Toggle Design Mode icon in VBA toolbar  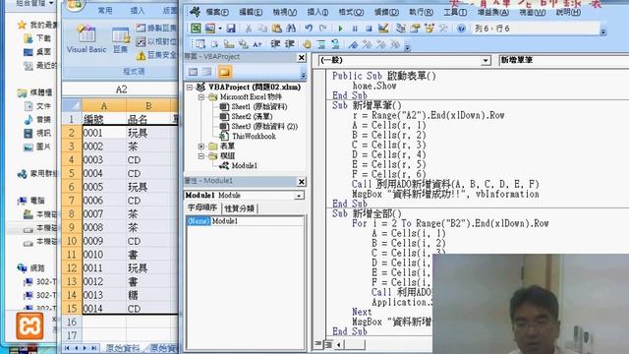383,29
